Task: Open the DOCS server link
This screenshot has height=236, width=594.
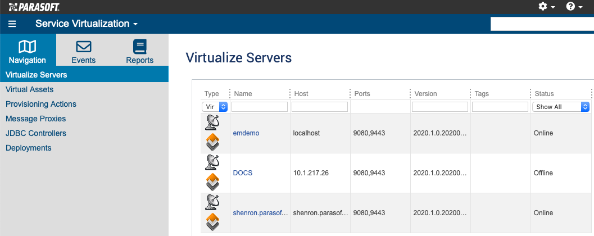Action: [242, 173]
